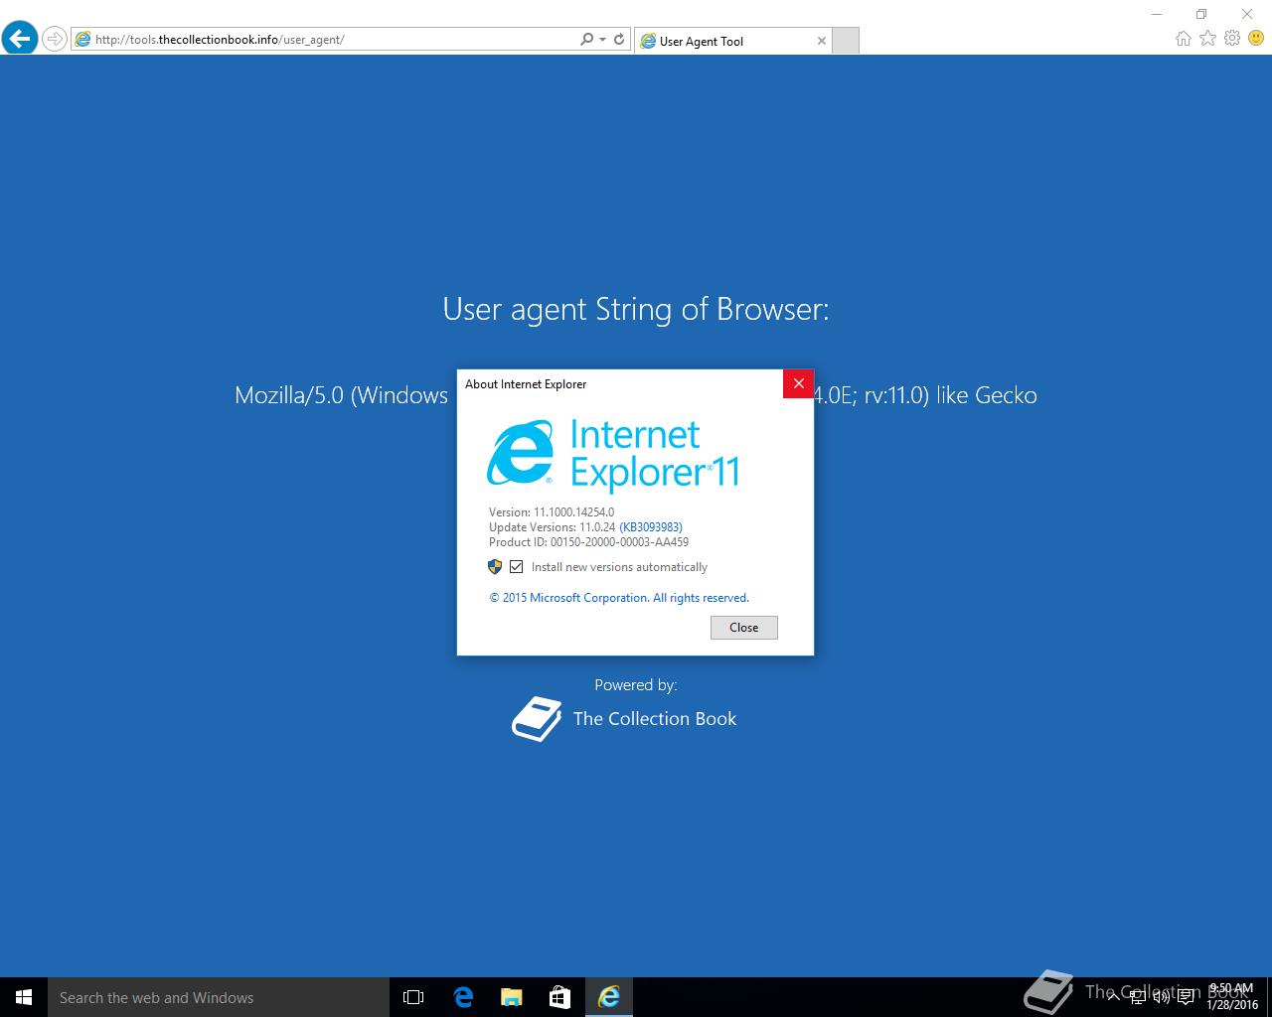The width and height of the screenshot is (1272, 1017).
Task: Click Internet Explorer taskbar icon
Action: 608,997
